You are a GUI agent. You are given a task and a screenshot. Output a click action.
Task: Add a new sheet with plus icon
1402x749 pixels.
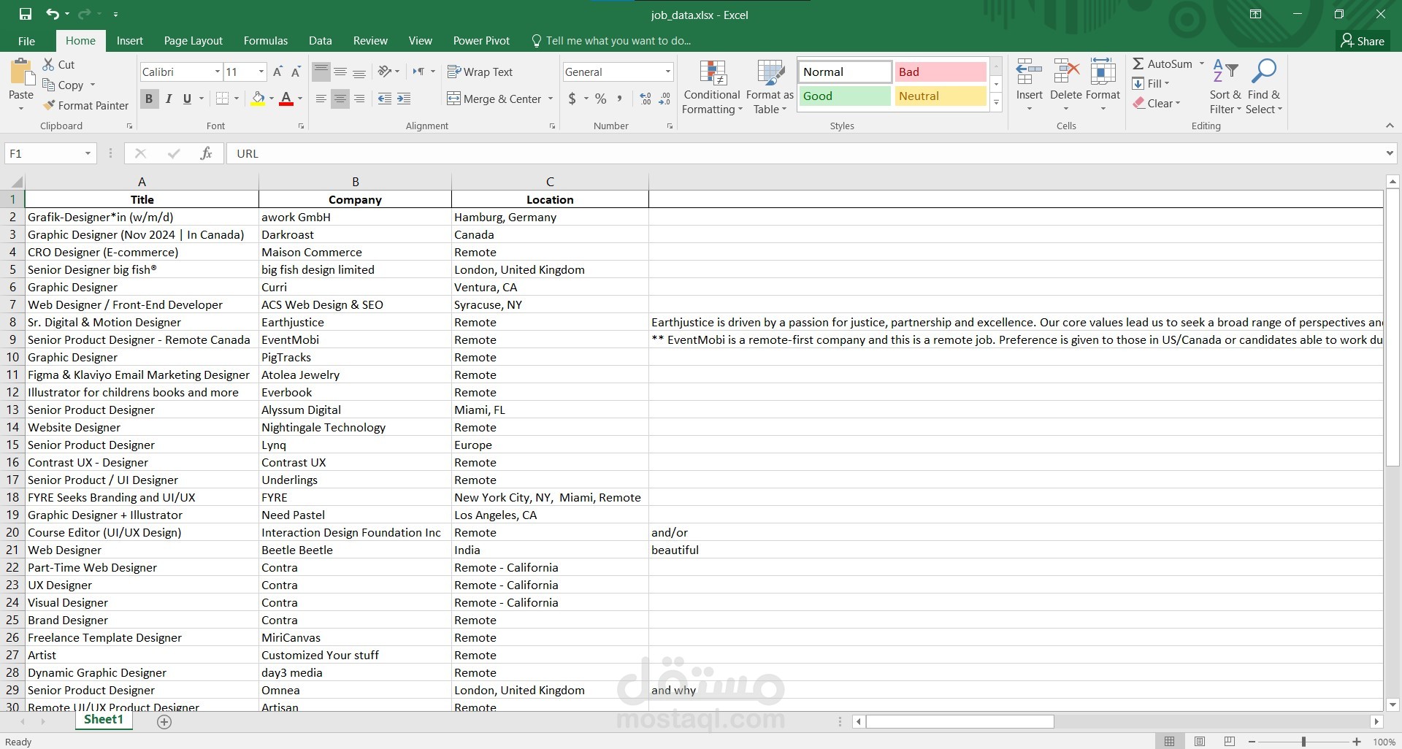164,722
